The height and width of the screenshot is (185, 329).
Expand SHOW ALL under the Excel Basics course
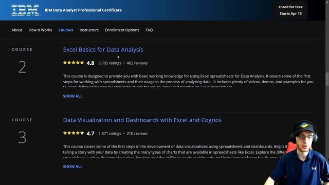click(x=72, y=96)
